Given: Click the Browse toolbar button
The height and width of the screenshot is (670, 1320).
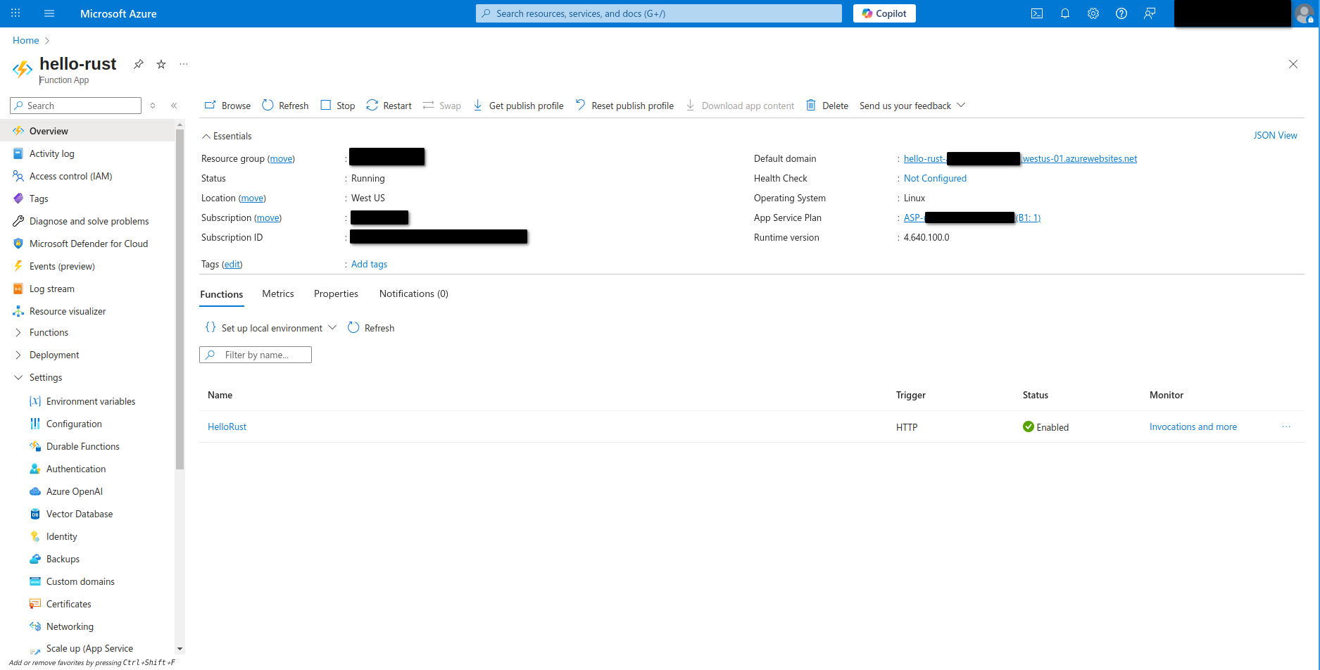Looking at the screenshot, I should point(227,106).
